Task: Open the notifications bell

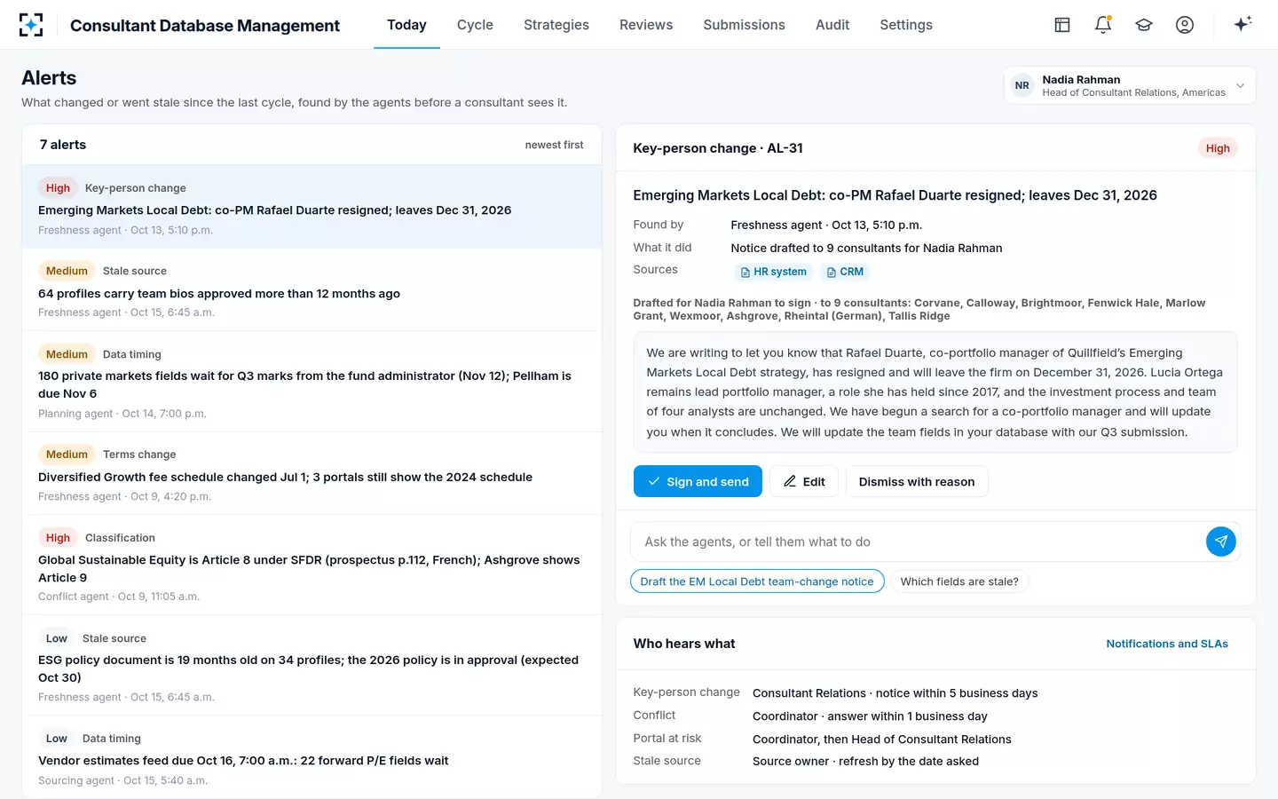Action: (x=1103, y=25)
